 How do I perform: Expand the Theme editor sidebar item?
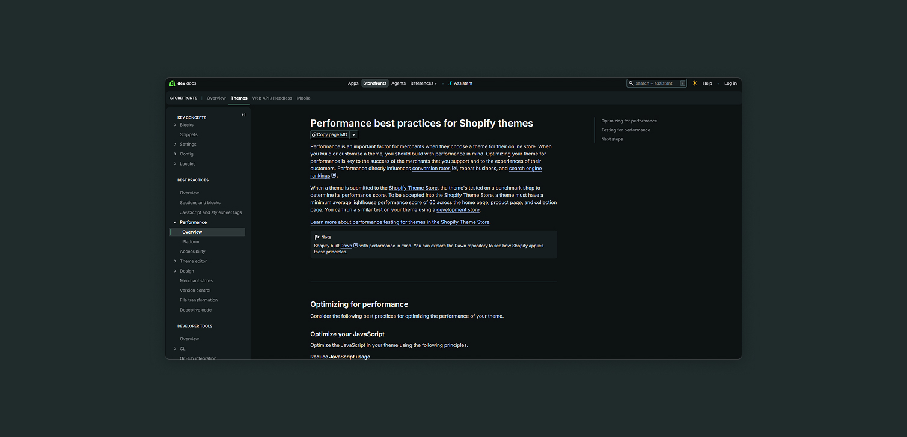coord(176,261)
